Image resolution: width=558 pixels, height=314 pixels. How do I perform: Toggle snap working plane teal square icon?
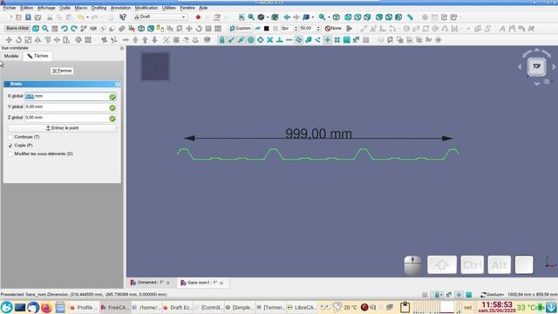pos(346,40)
